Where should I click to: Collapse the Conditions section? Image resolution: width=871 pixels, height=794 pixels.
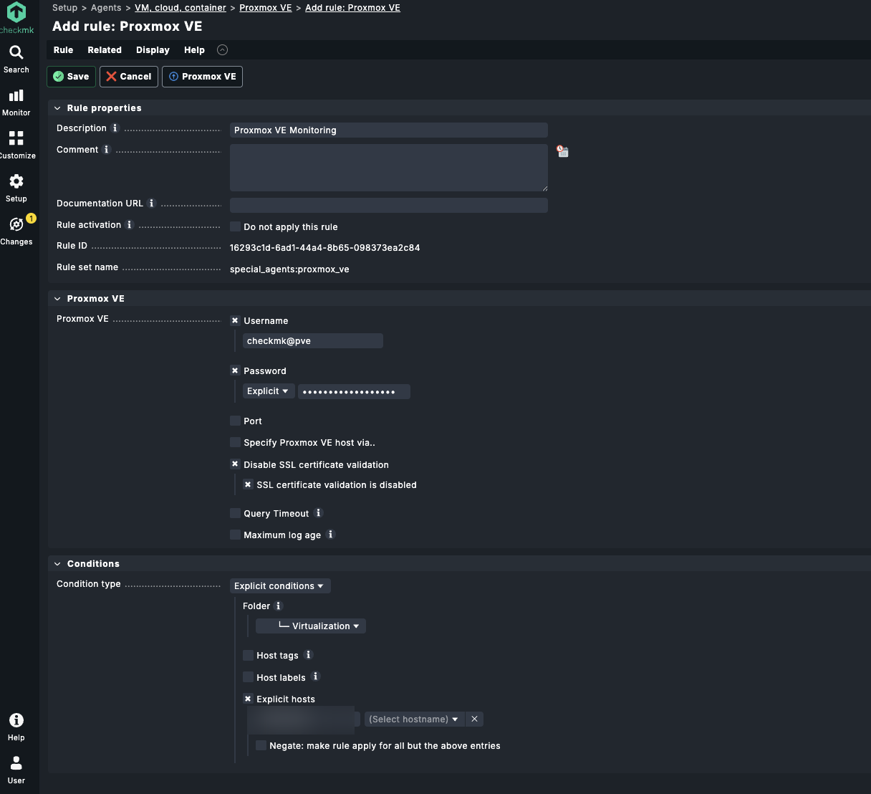click(57, 564)
